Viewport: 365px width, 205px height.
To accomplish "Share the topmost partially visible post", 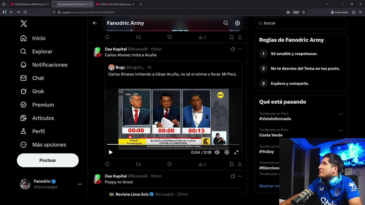I will [x=240, y=37].
